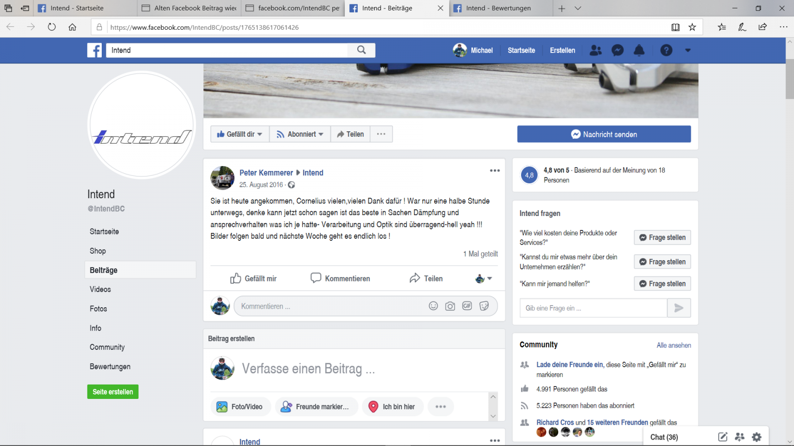Open Messenger icon in top bar

point(617,50)
